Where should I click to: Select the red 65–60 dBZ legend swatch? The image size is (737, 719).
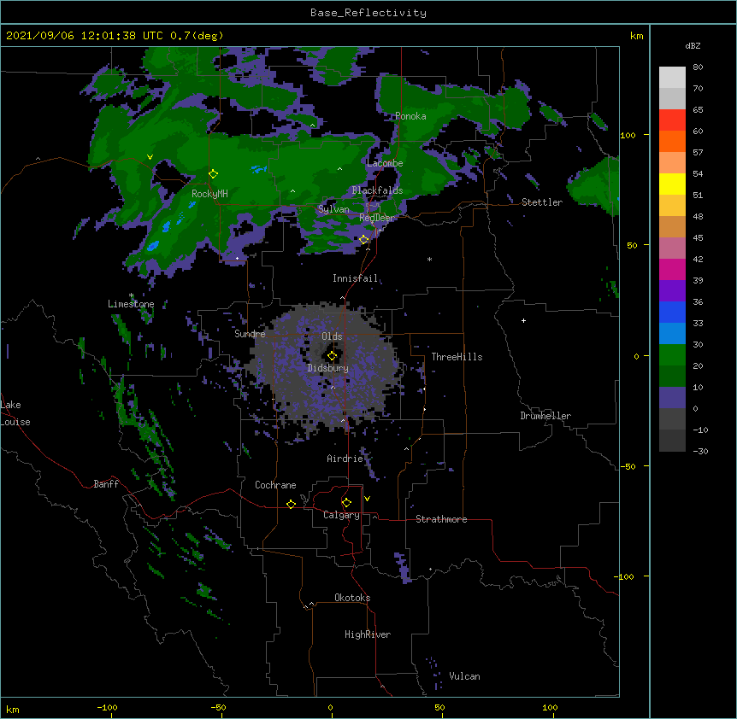672,120
